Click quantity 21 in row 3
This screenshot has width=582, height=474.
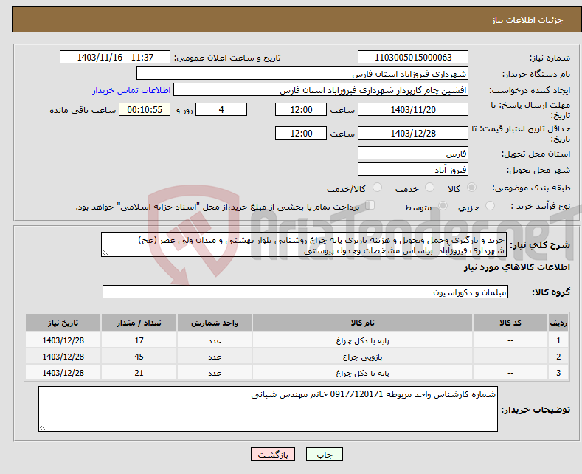(139, 374)
